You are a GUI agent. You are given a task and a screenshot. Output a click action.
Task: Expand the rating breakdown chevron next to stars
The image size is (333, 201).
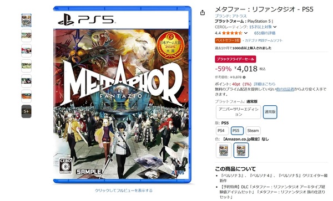[x=246, y=33]
